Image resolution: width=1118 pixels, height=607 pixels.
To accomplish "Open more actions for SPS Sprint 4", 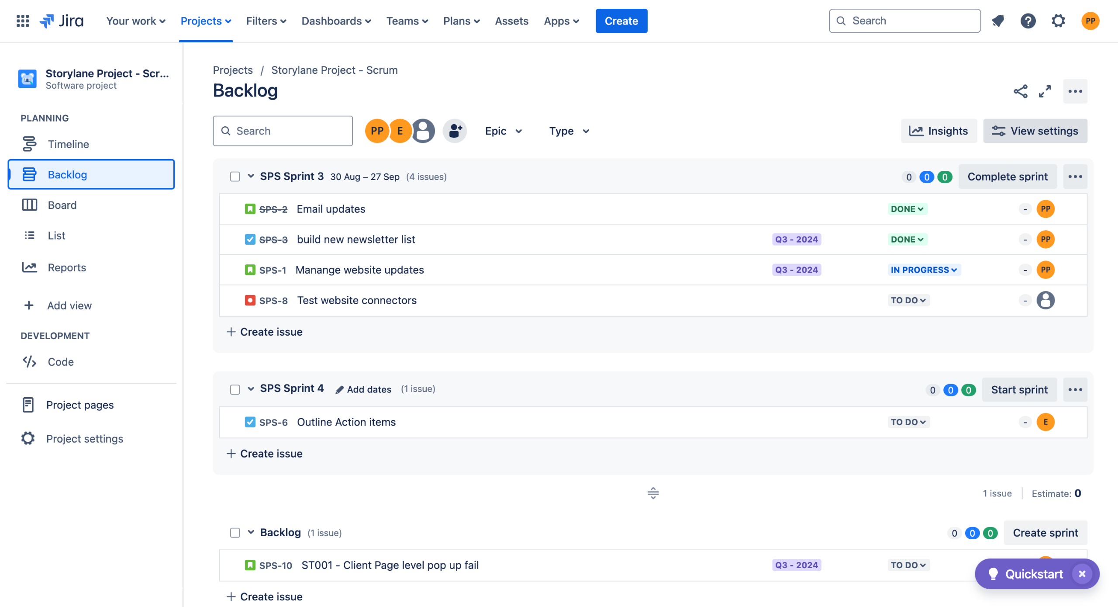I will click(x=1075, y=389).
